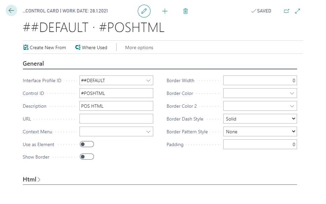Expand the Html section
This screenshot has width=326, height=204.
(31, 179)
